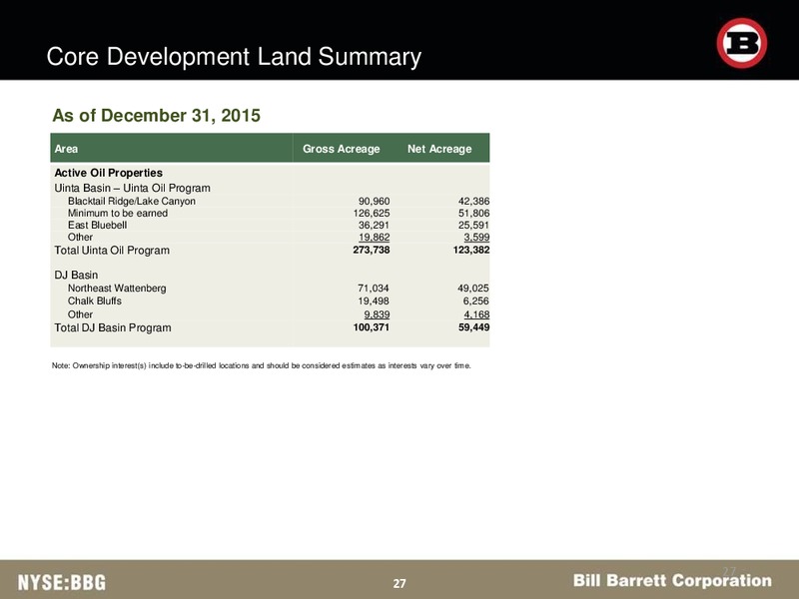The image size is (799, 599).
Task: Click bold total 59,449
Action: tap(473, 327)
